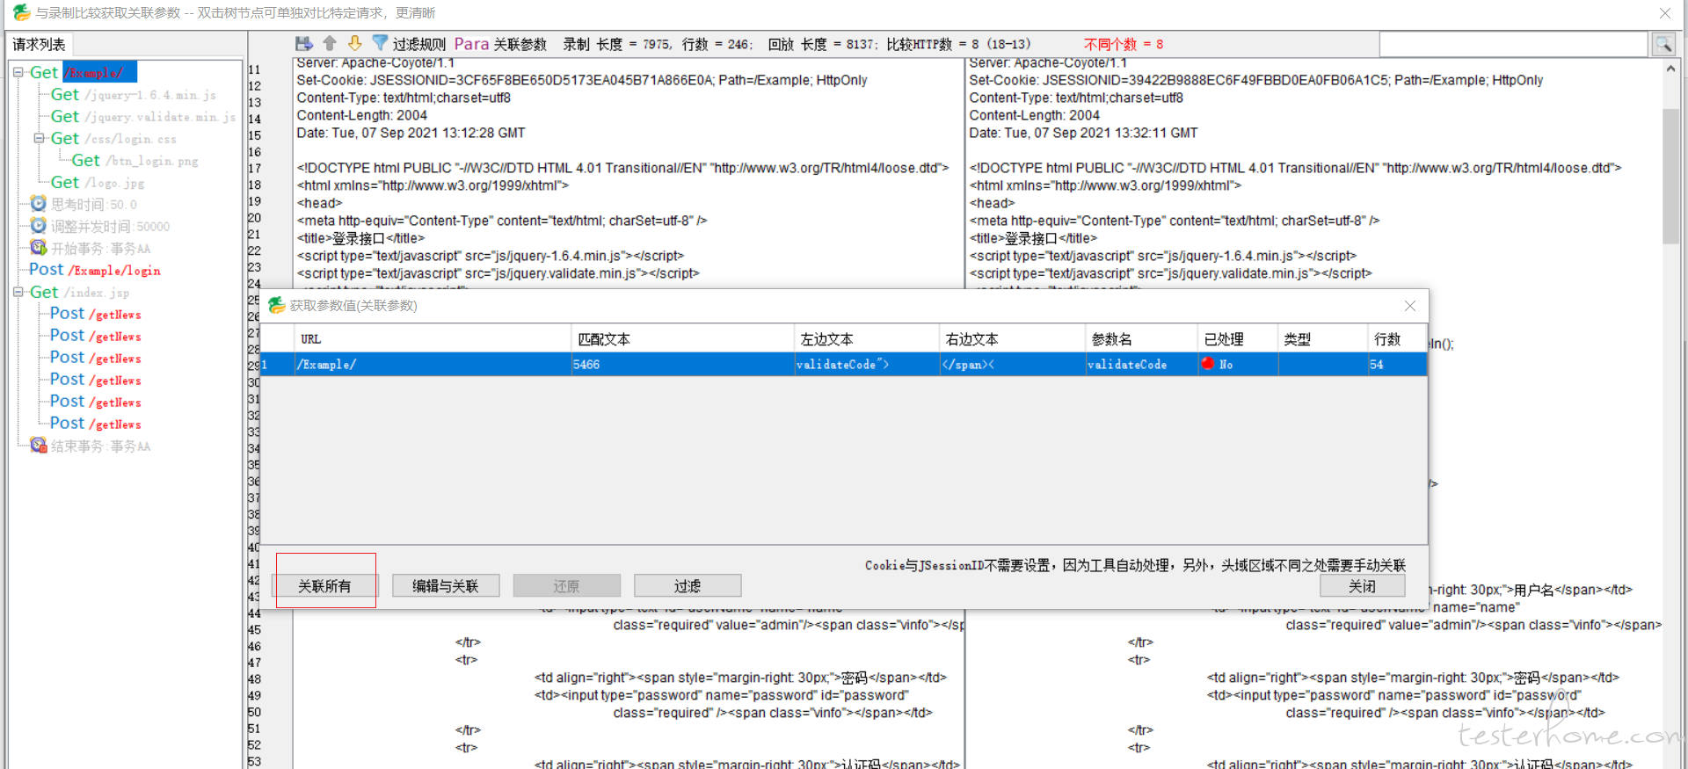The height and width of the screenshot is (769, 1688).
Task: Click the 关闭 button in the dialog
Action: (x=1362, y=585)
